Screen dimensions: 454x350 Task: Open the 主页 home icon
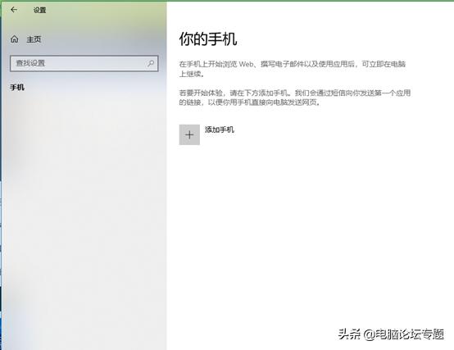(15, 39)
